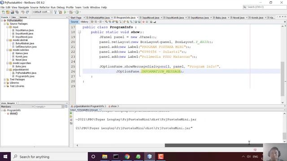
Task: Open the Tools menu
Action: pos(86,7)
